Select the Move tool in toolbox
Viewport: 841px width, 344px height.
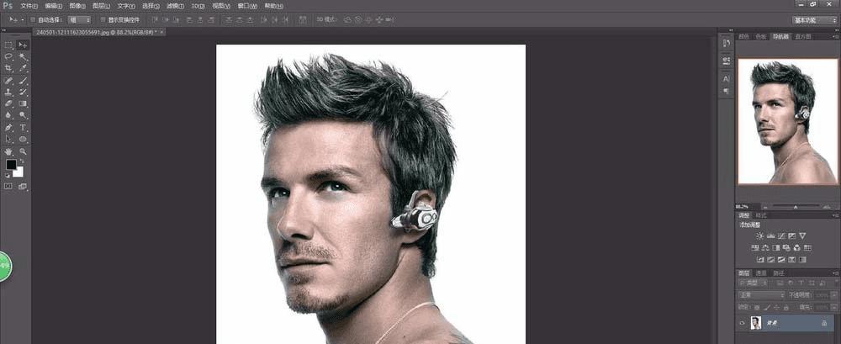click(x=23, y=44)
